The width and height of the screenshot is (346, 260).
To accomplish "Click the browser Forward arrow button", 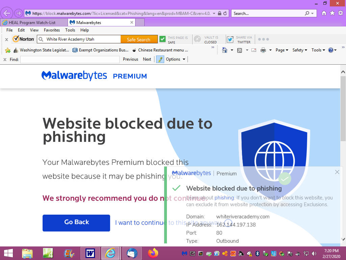I will [x=18, y=13].
